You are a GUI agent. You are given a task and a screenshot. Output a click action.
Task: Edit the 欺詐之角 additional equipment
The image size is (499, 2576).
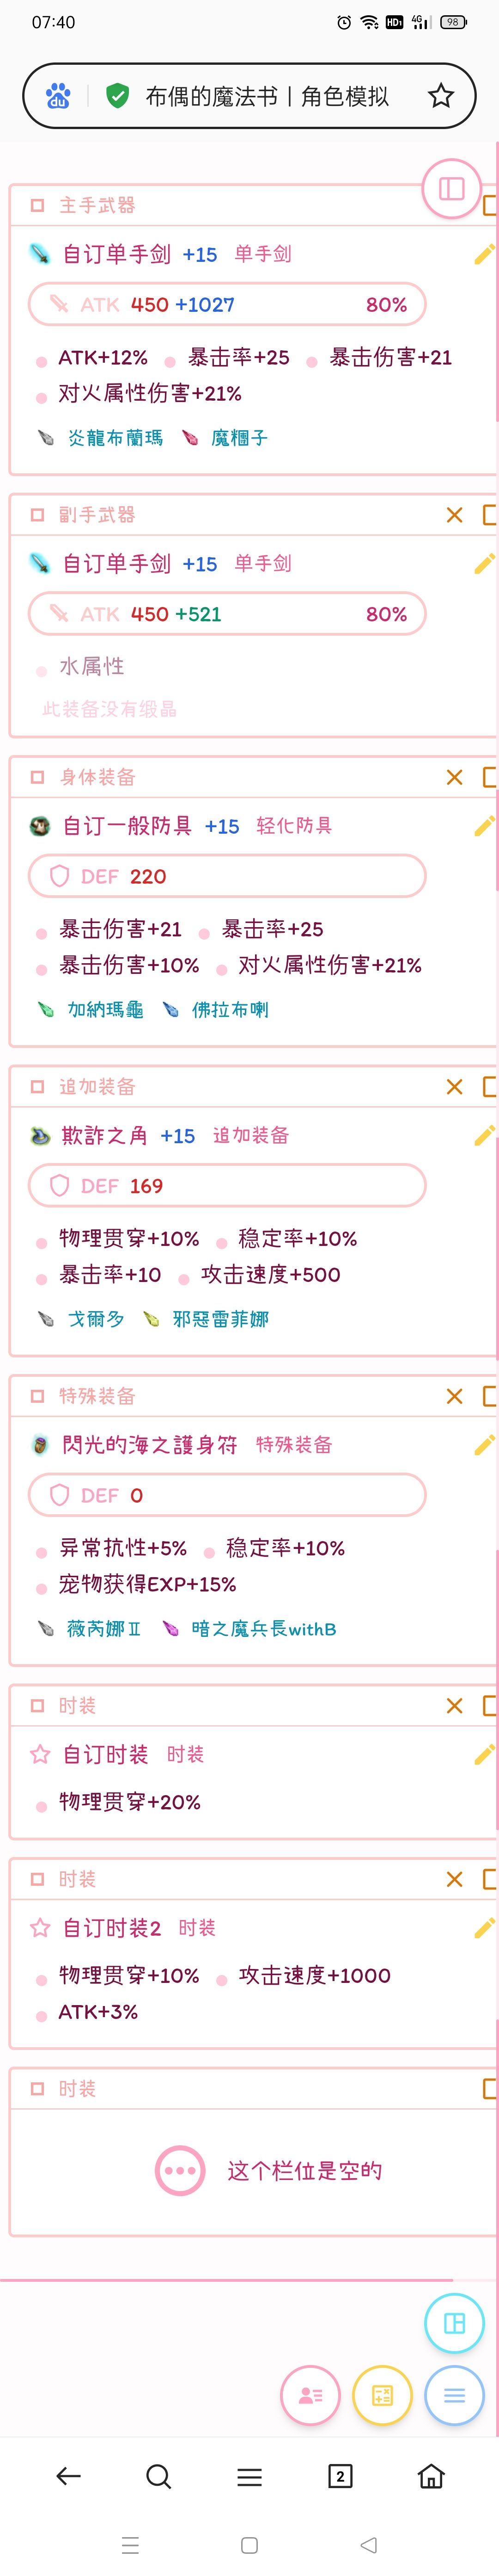pos(484,1136)
